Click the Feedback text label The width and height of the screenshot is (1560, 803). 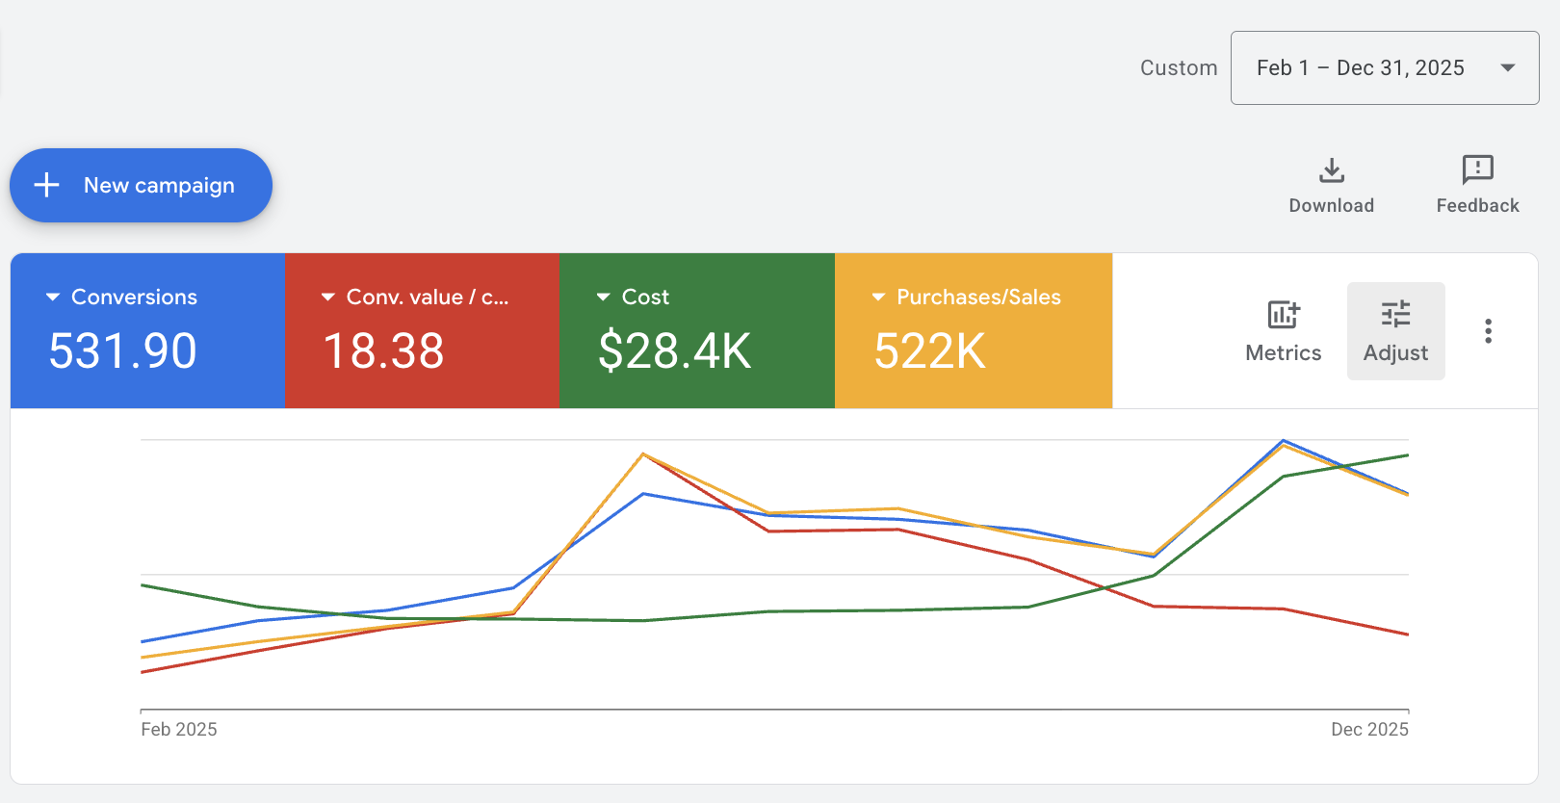[1477, 205]
